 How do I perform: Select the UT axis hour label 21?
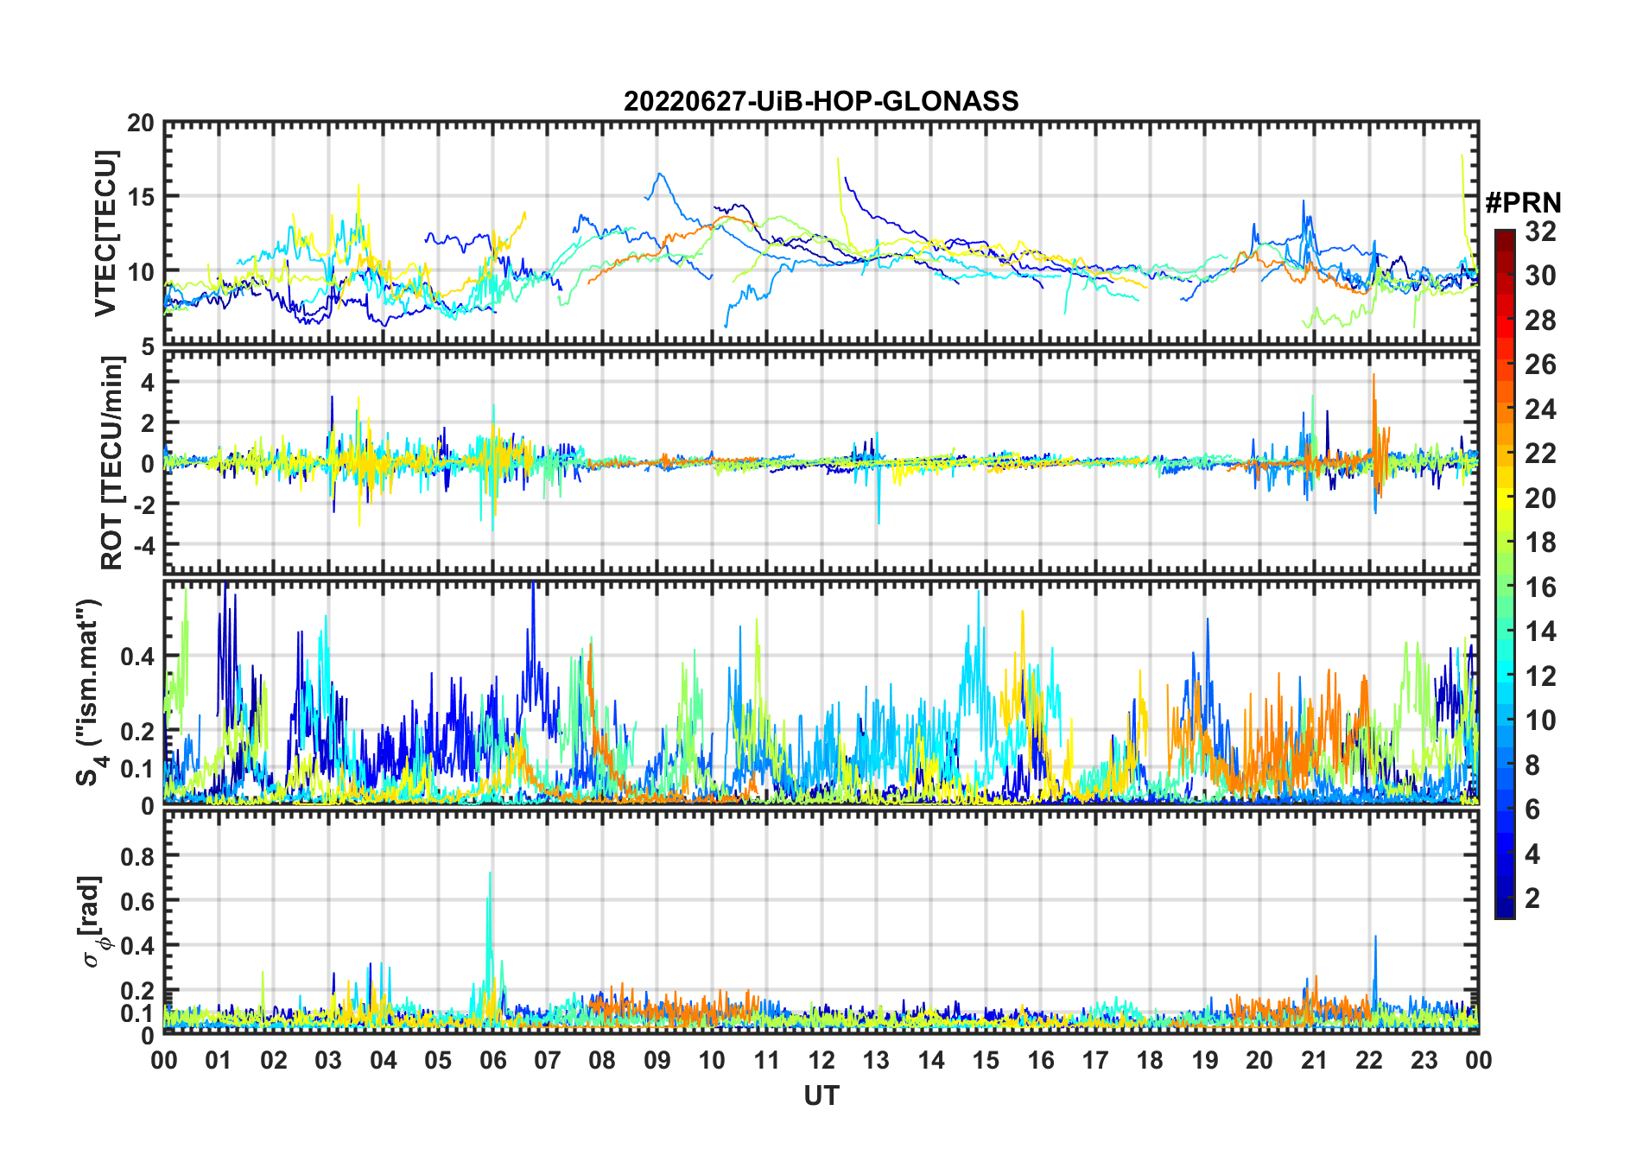click(1314, 1060)
